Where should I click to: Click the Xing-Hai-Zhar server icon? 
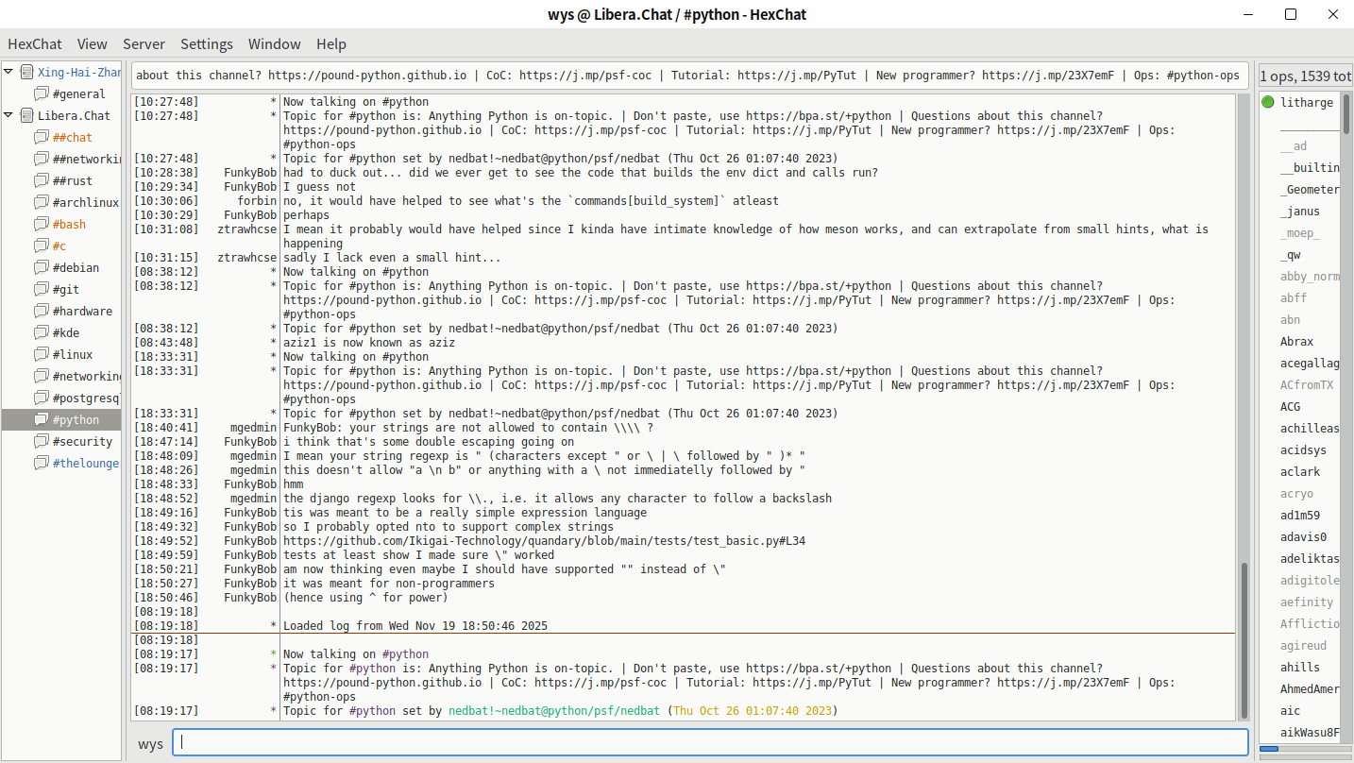(x=26, y=73)
